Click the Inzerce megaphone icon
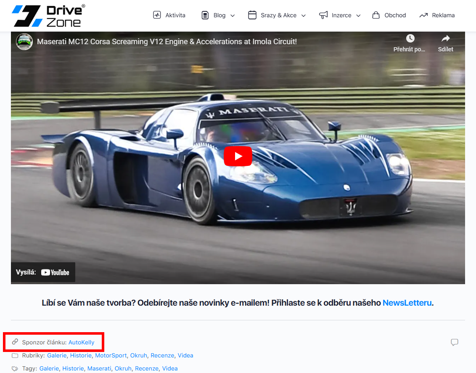The image size is (476, 373). pos(323,15)
